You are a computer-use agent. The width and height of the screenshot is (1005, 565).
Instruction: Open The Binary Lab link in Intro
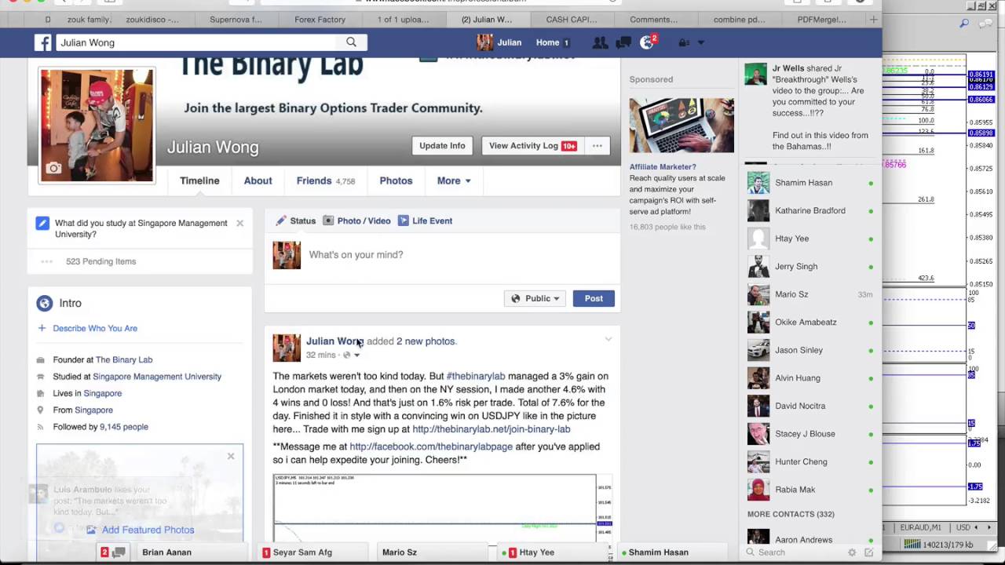coord(124,359)
